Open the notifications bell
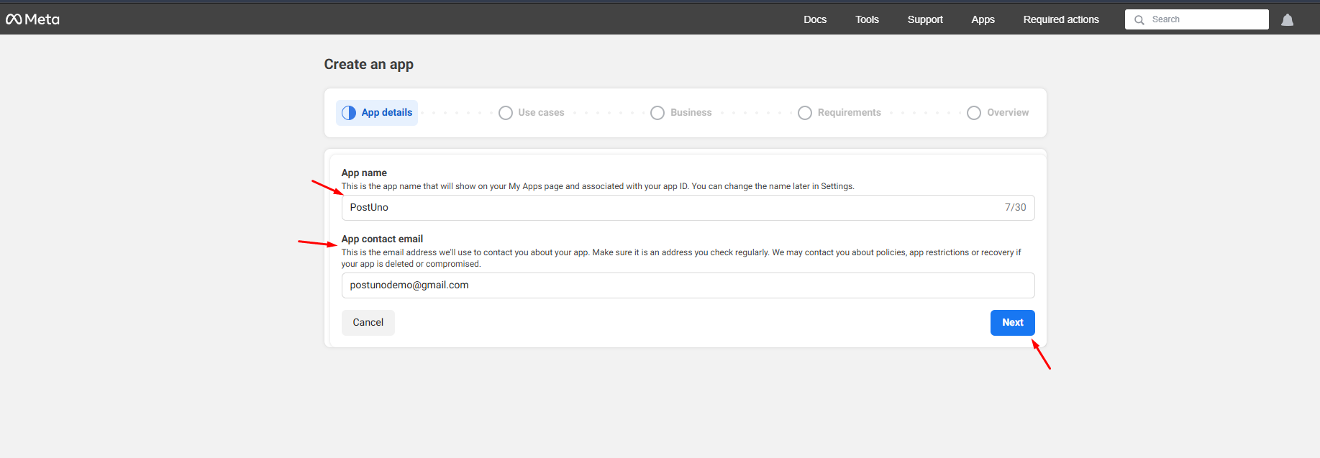This screenshot has height=458, width=1320. tap(1287, 20)
